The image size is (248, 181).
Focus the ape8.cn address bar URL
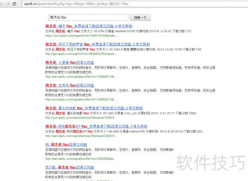[76, 4]
